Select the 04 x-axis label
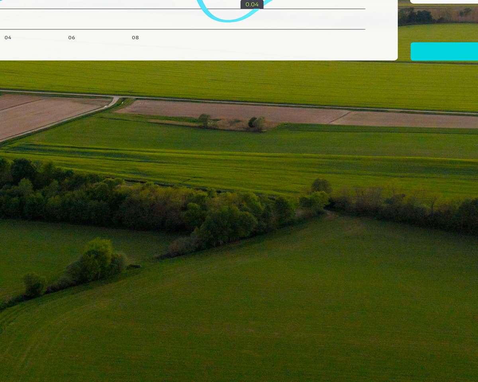The image size is (478, 382). pyautogui.click(x=8, y=37)
